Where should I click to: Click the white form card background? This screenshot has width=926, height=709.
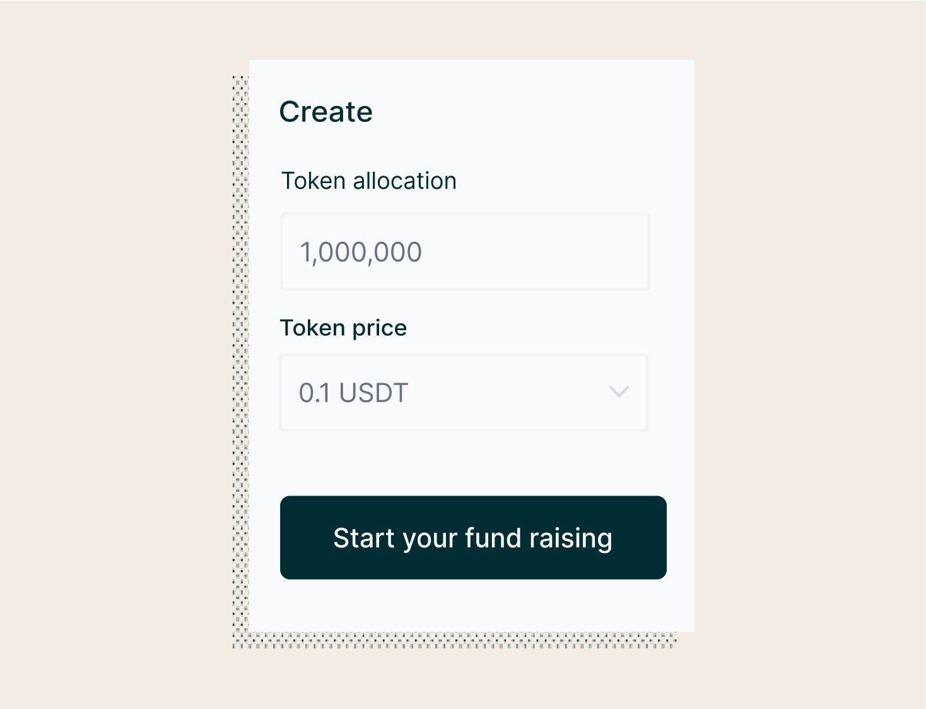[x=472, y=461]
